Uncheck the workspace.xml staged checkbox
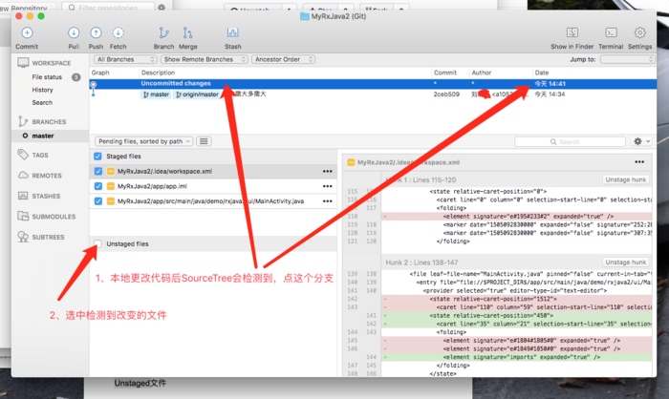This screenshot has height=399, width=669. tap(98, 172)
